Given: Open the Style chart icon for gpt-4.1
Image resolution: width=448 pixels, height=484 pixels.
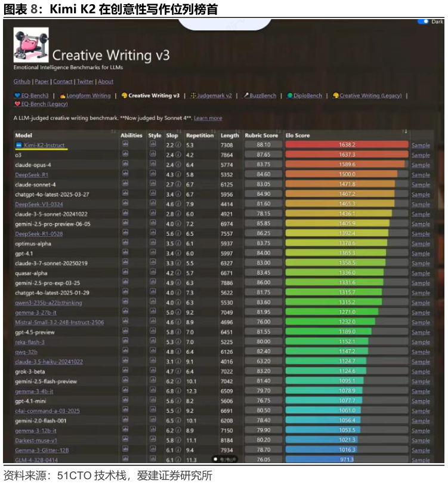Looking at the screenshot, I should [153, 253].
